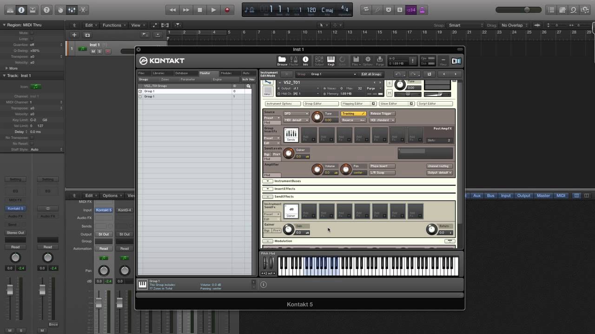Click the Logic Play button

(x=213, y=10)
